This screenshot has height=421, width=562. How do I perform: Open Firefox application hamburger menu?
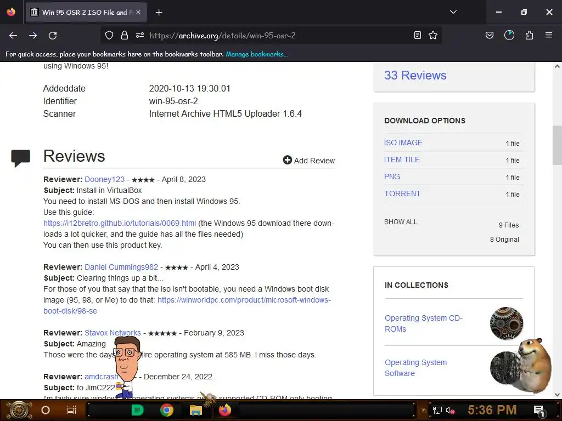pyautogui.click(x=549, y=35)
